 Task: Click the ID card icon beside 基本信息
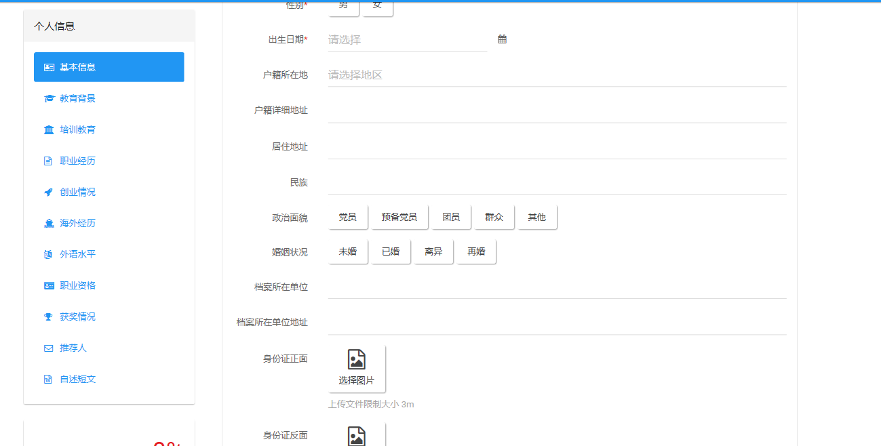(x=49, y=67)
